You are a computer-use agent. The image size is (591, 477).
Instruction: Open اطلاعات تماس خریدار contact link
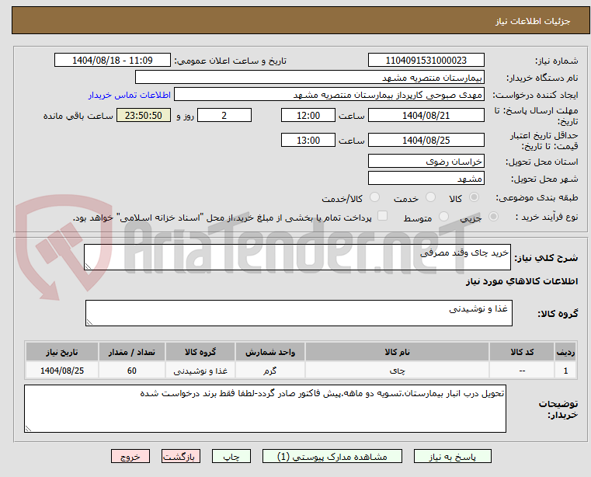[x=130, y=95]
